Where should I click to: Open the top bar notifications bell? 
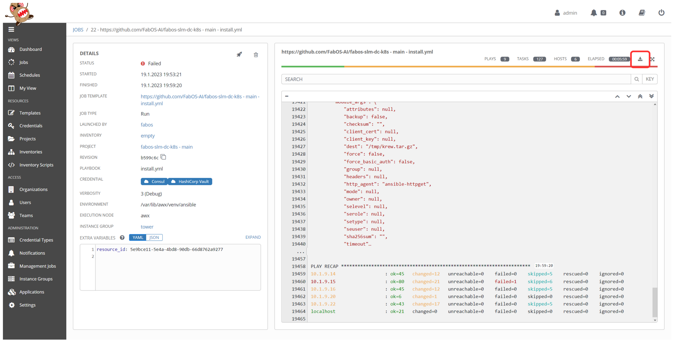pos(593,13)
